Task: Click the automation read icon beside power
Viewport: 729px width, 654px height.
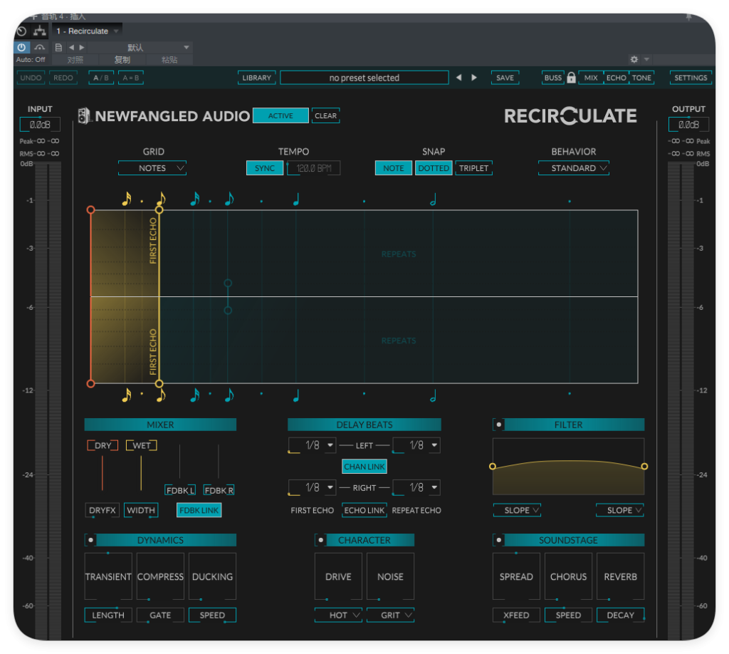Action: 40,48
